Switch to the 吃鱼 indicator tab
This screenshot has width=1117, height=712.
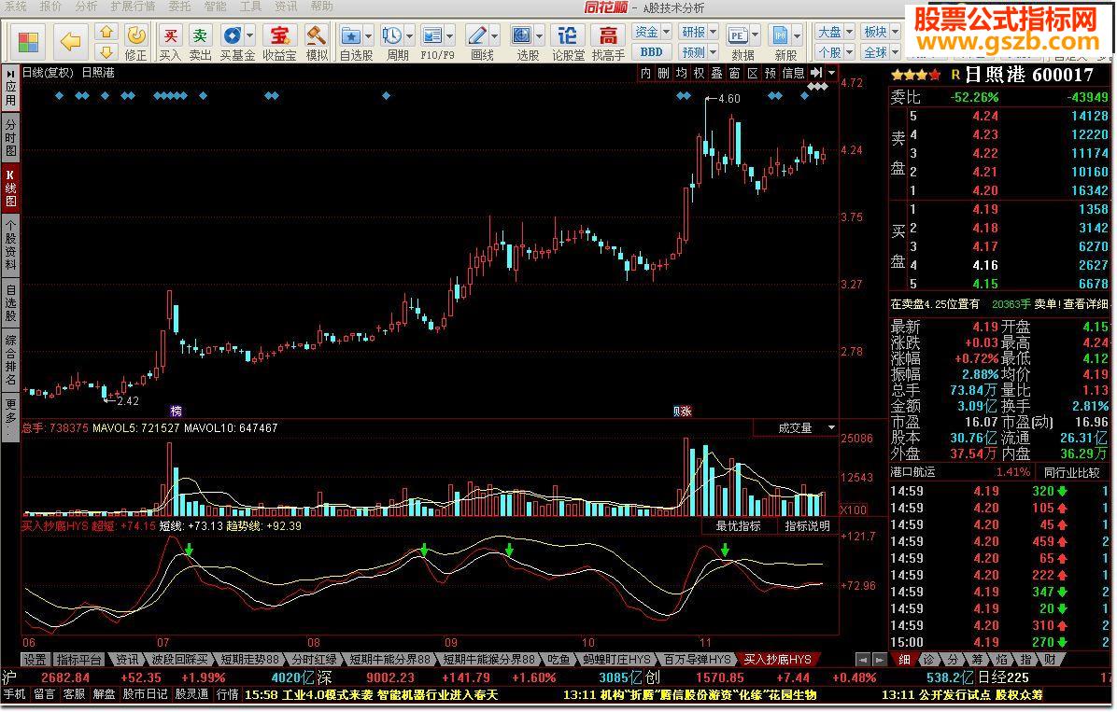coord(558,660)
